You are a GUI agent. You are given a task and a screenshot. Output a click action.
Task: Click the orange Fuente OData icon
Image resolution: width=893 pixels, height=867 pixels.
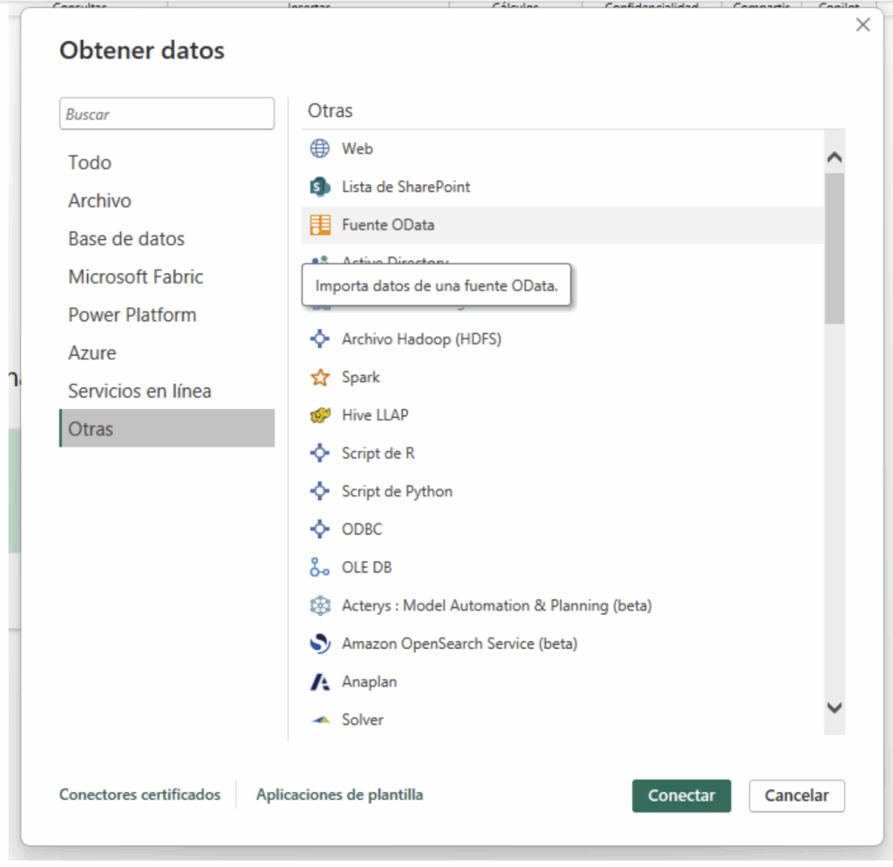point(320,225)
